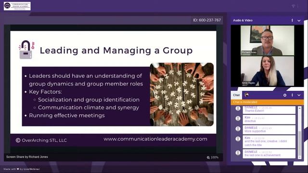Screen dimensions: 308x173
Task: Click the 'Chat is moderated' banner
Action: (x=267, y=102)
